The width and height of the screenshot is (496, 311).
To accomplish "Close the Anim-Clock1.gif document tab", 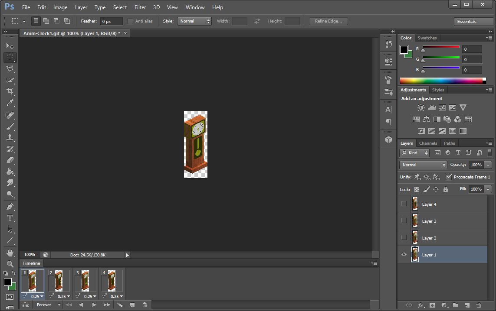I will pos(125,33).
